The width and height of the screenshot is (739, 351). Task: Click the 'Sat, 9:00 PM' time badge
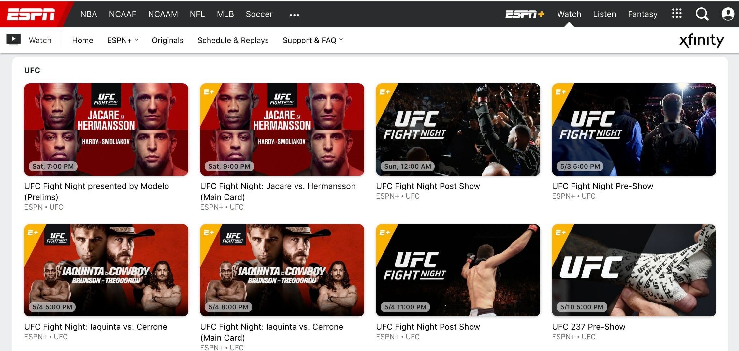click(x=229, y=166)
